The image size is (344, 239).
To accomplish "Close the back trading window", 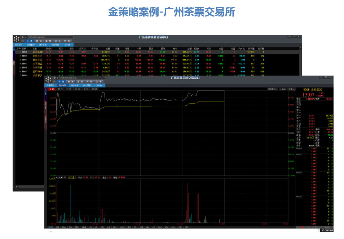I will [x=299, y=37].
